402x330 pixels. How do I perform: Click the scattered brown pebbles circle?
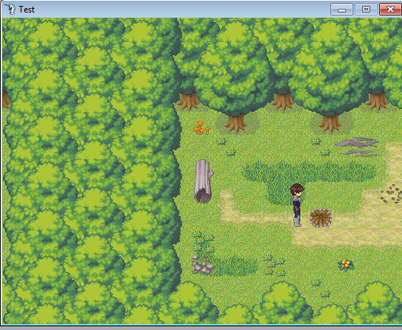coord(392,194)
